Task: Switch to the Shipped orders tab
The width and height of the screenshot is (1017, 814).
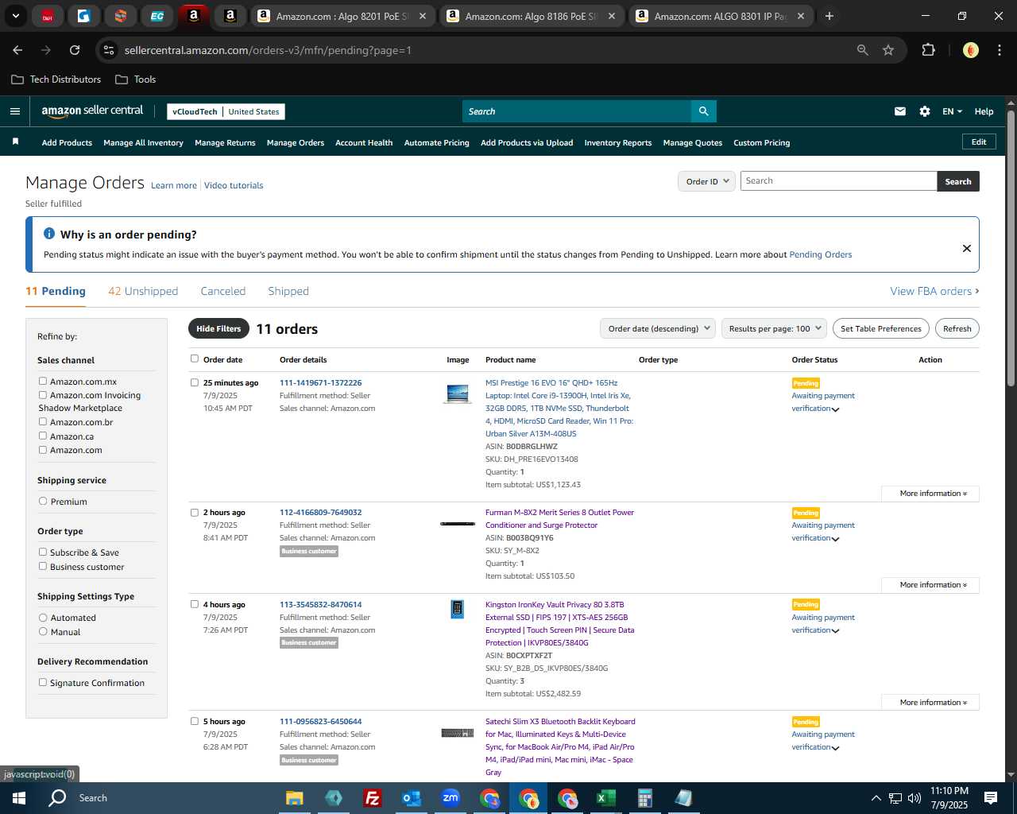Action: [x=288, y=291]
